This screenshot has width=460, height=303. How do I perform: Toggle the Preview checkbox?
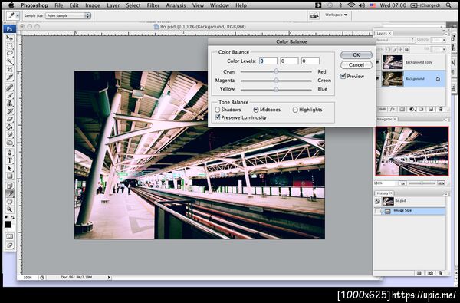(343, 77)
